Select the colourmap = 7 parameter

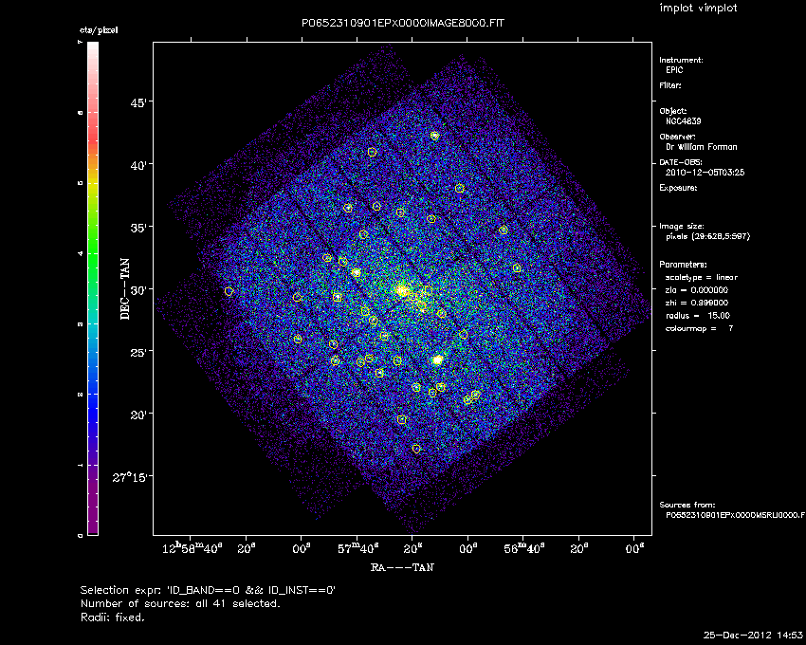click(x=699, y=328)
